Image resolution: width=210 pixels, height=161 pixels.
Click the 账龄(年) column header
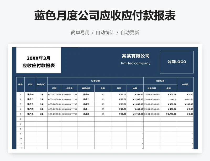pos(42,85)
